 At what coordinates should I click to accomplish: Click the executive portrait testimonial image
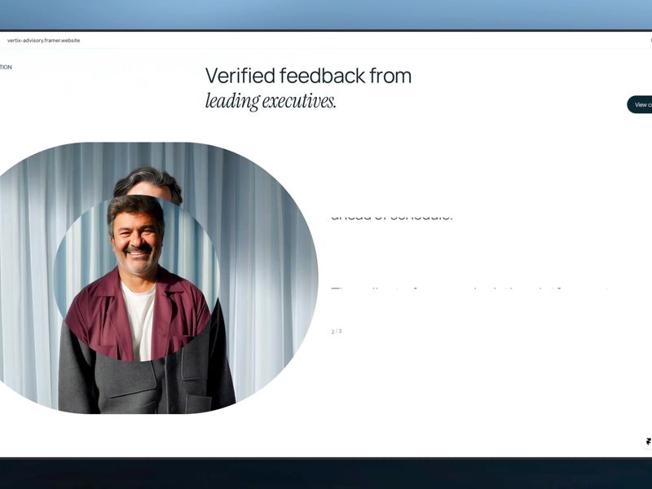click(159, 278)
